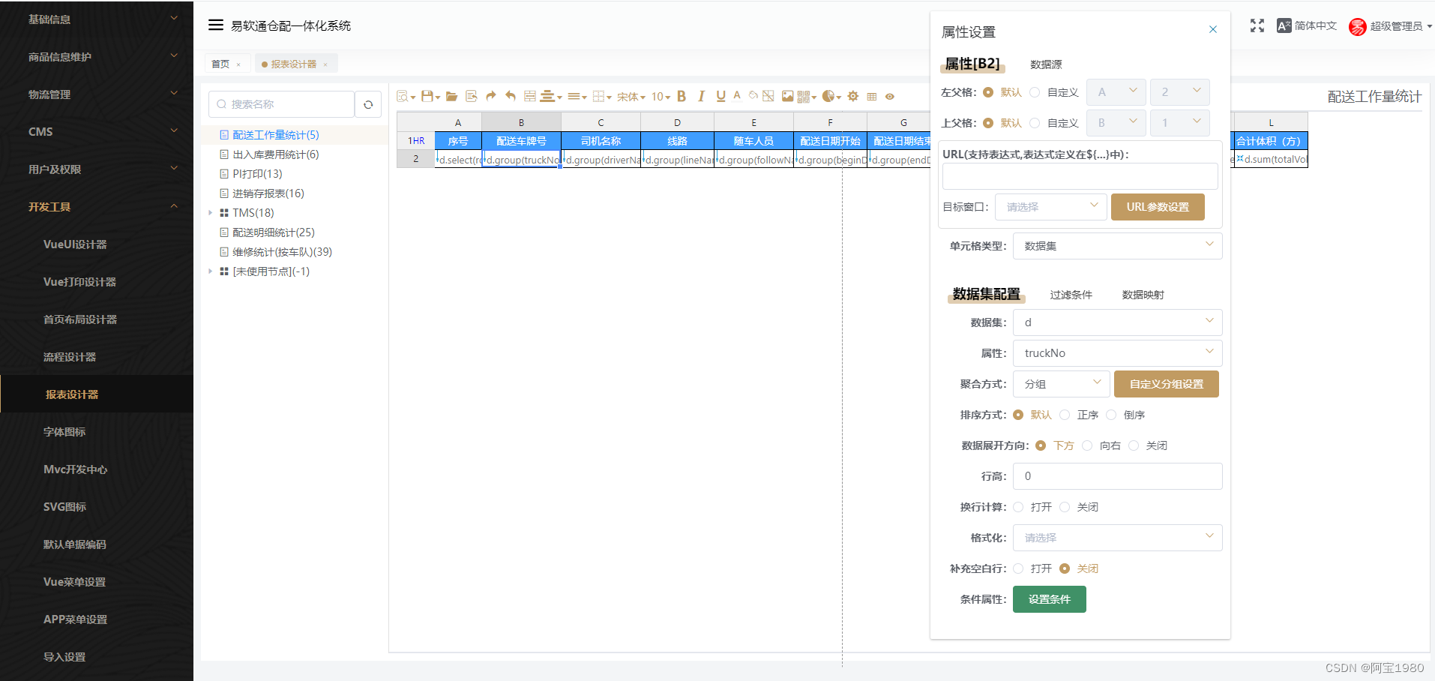Expand the 物流管理 sidebar menu
The height and width of the screenshot is (681, 1435).
(x=97, y=94)
